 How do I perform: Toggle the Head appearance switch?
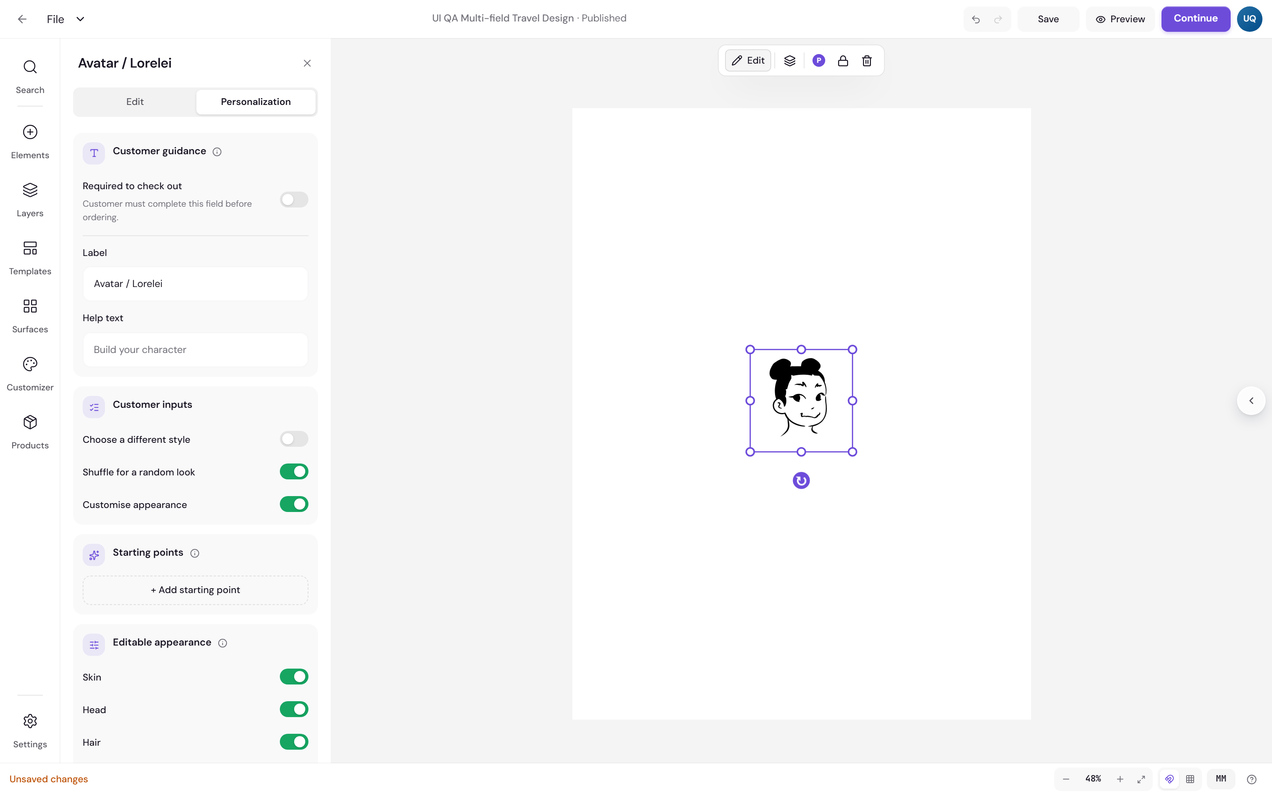click(294, 709)
